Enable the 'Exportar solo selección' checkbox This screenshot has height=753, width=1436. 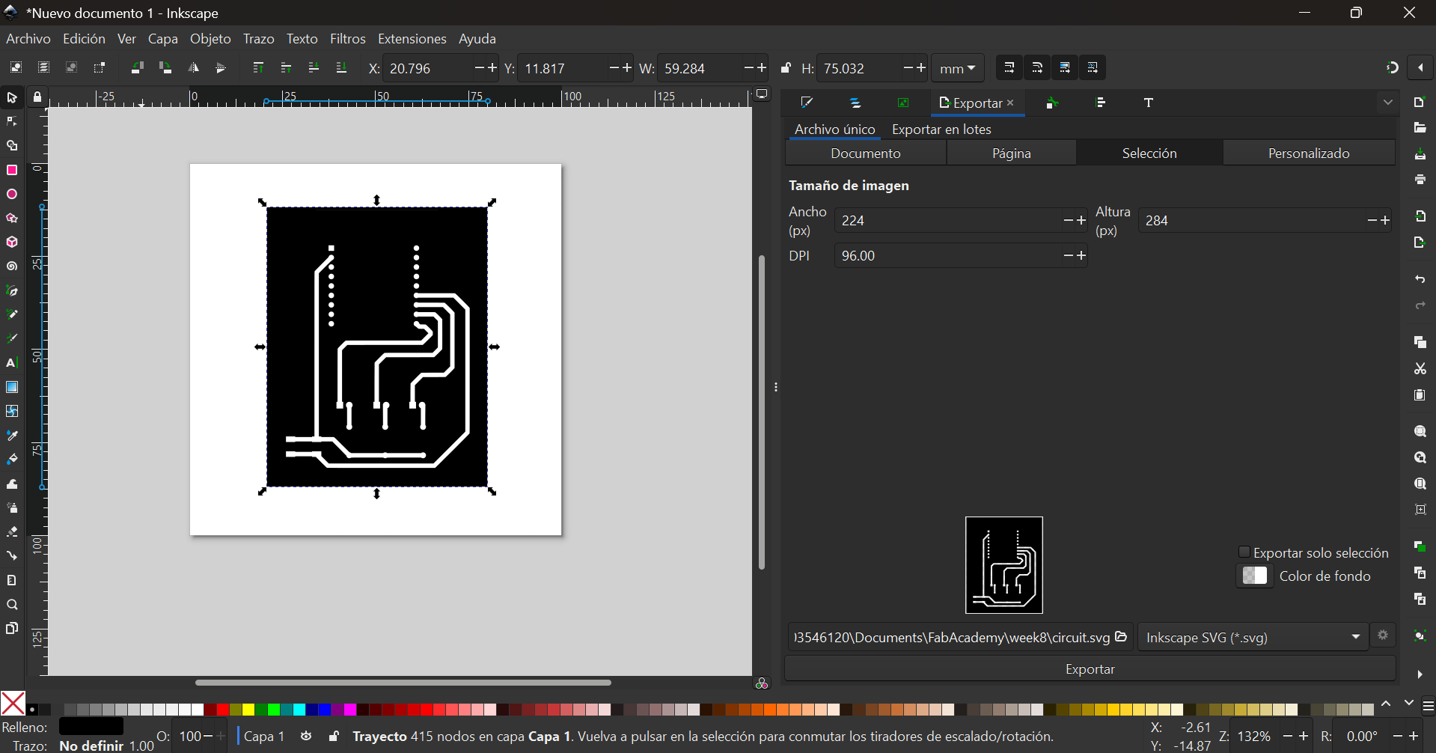pyautogui.click(x=1244, y=552)
